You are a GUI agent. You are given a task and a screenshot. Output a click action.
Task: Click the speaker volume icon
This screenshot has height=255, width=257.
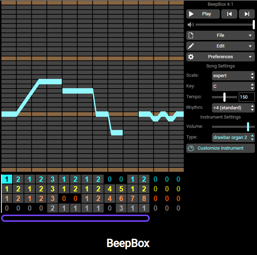[x=191, y=25]
